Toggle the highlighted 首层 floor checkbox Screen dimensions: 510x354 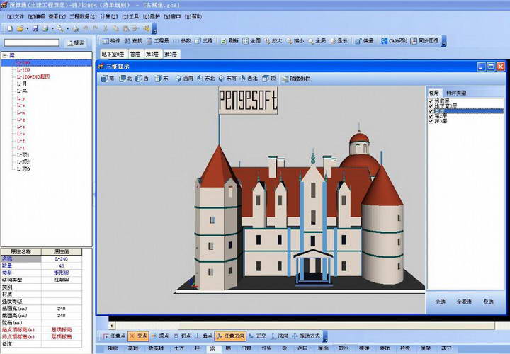(x=431, y=111)
